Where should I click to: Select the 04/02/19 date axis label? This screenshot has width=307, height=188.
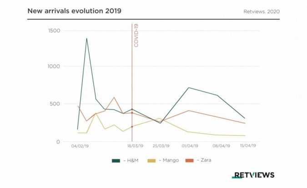pos(80,146)
